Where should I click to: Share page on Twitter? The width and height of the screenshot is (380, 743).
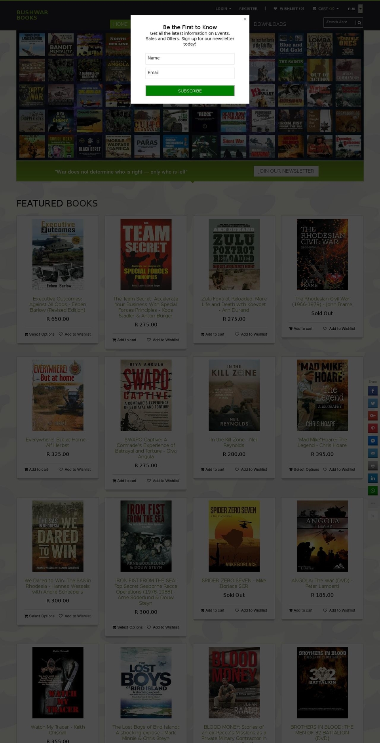(x=373, y=403)
